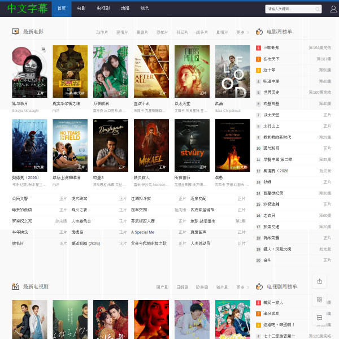
Task: Expand 更多 in the 最新电影 section
Action: click(242, 32)
